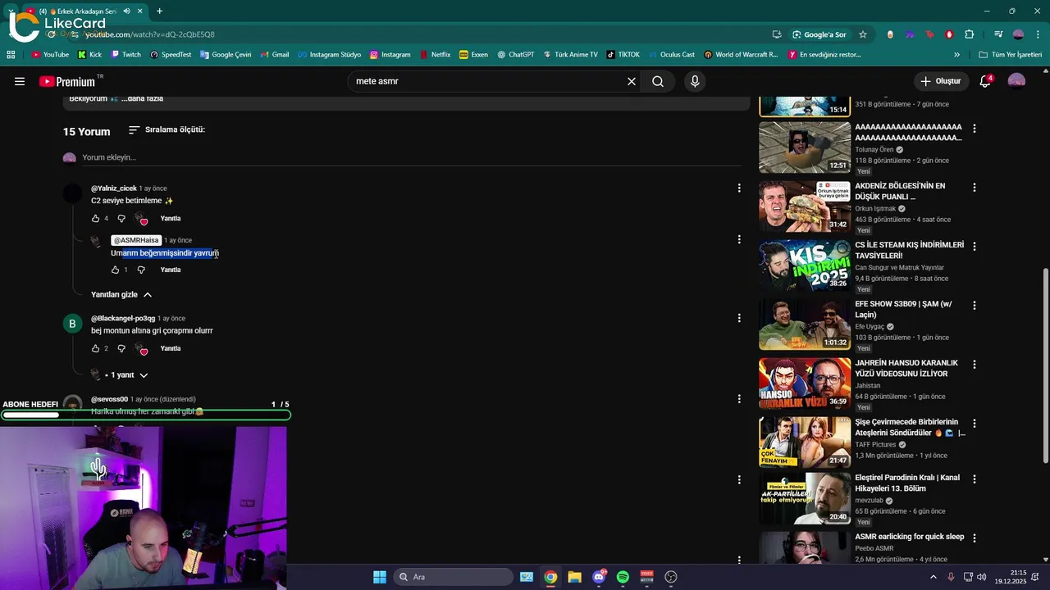Viewport: 1050px width, 590px height.
Task: Open options menu for @ASMRHaisa reply
Action: click(x=739, y=239)
